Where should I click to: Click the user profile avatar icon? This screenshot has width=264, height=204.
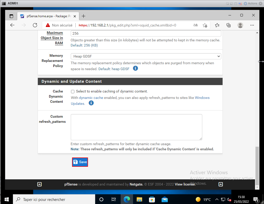pyautogui.click(x=240, y=25)
